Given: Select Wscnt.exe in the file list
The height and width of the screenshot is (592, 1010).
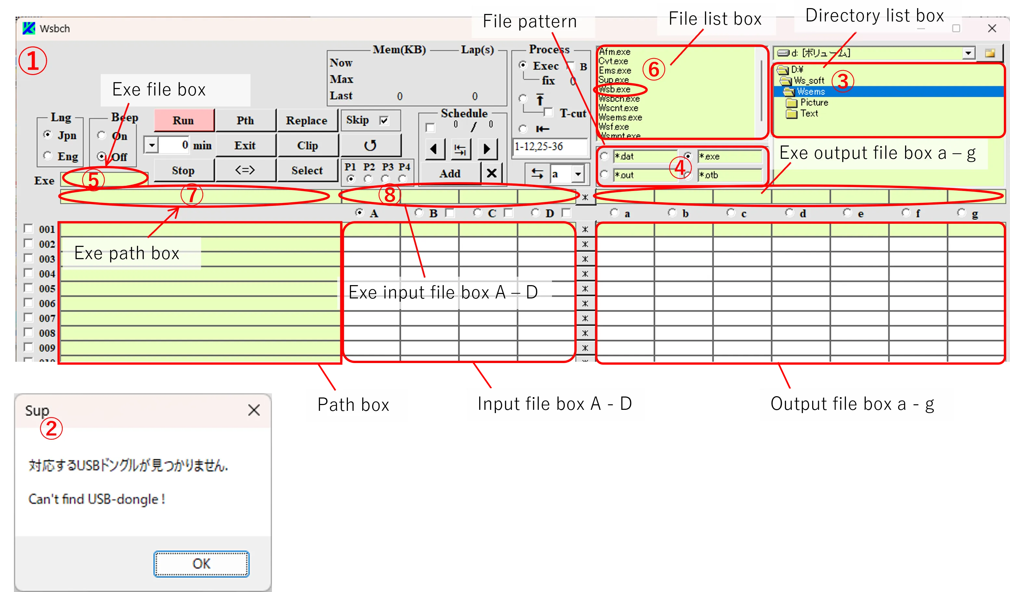Looking at the screenshot, I should tap(618, 108).
